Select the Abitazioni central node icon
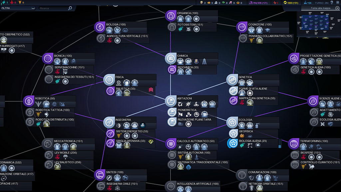 [x=170, y=101]
